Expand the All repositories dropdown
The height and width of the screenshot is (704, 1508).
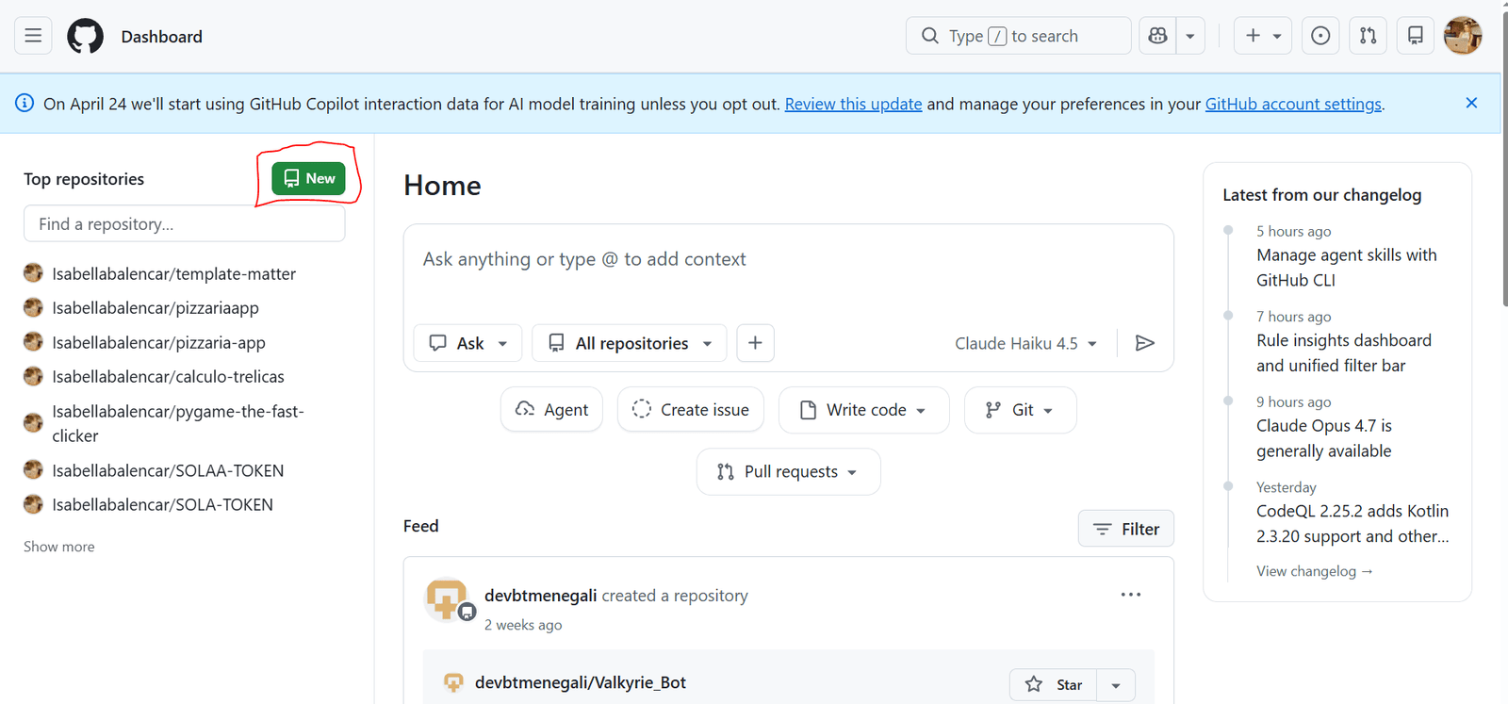[x=630, y=343]
